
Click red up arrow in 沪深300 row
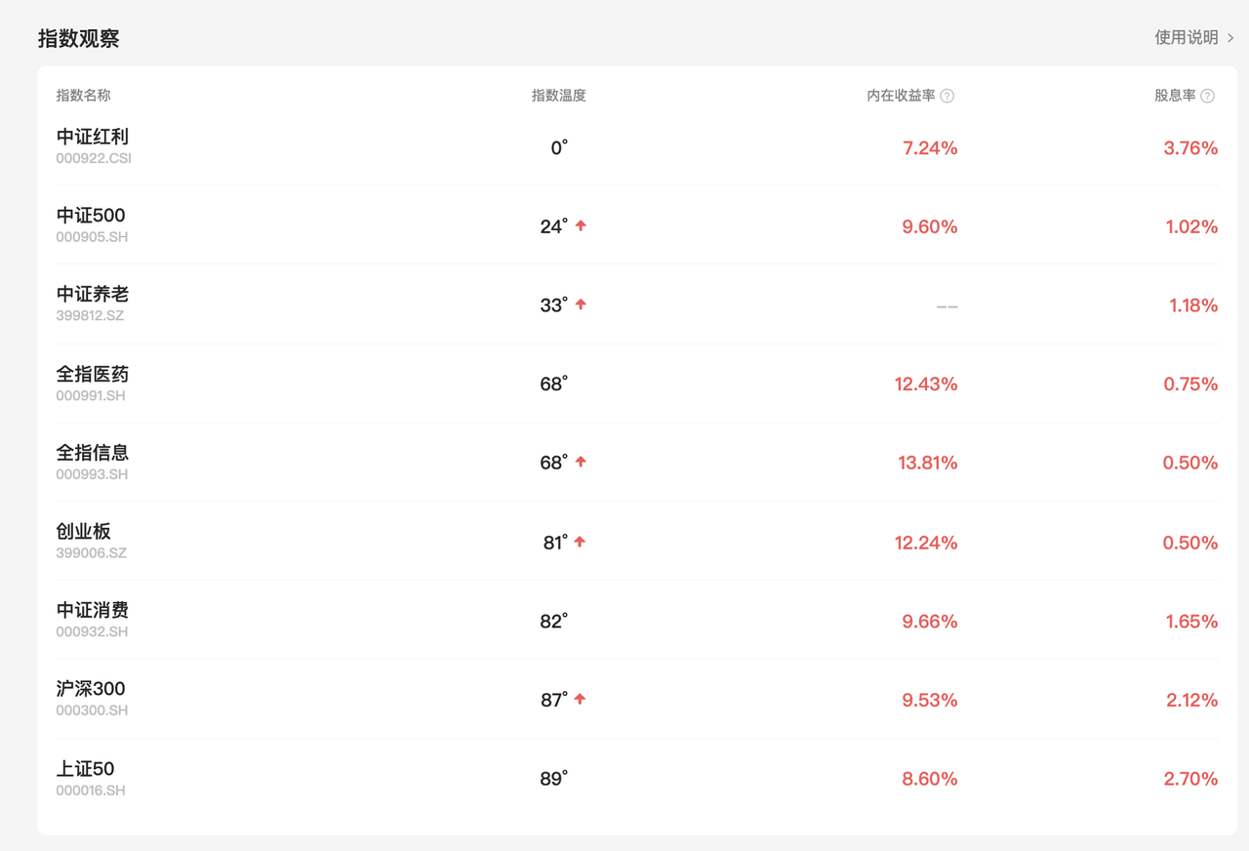click(x=580, y=699)
